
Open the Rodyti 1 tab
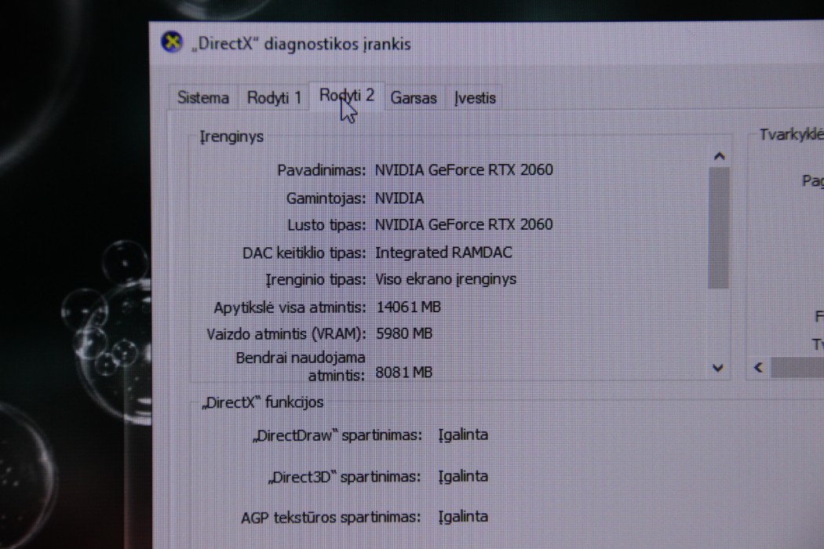click(x=274, y=98)
